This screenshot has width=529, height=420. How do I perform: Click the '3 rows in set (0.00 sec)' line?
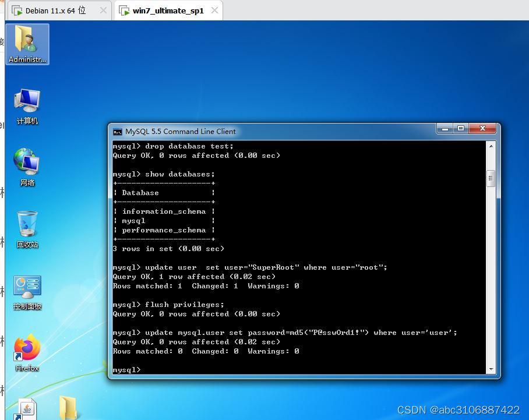pos(168,249)
